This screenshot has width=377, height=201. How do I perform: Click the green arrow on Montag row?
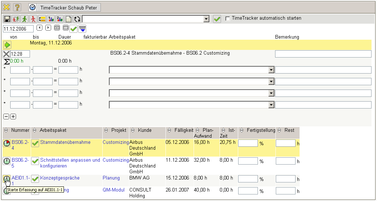tap(7, 45)
